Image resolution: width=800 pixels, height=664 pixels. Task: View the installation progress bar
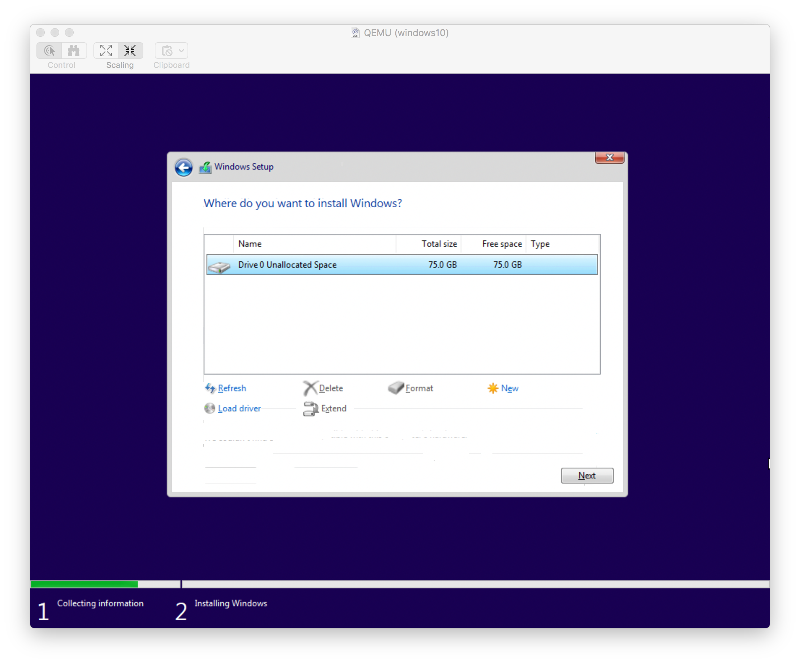point(400,583)
